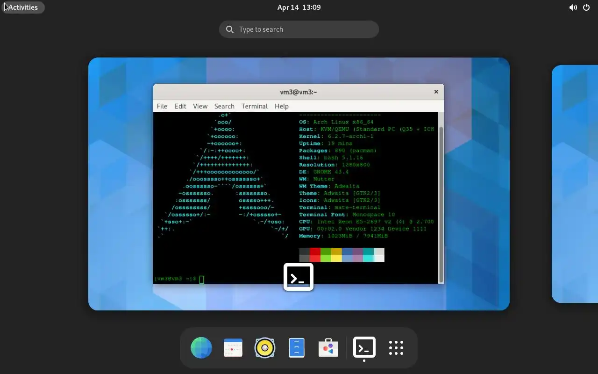Open the View menu in the terminal
The height and width of the screenshot is (374, 598).
coord(200,106)
